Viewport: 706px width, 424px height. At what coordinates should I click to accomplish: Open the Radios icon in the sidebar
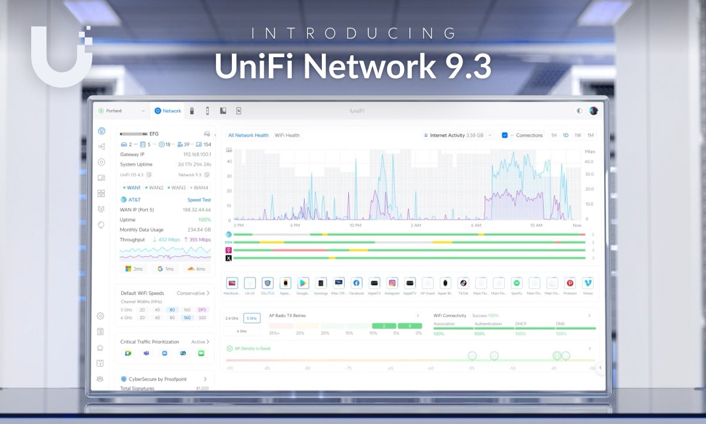[101, 208]
